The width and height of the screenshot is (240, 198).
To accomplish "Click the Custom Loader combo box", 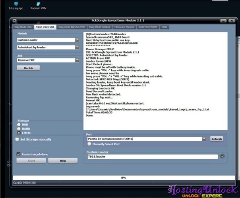I will pyautogui.click(x=48, y=40).
